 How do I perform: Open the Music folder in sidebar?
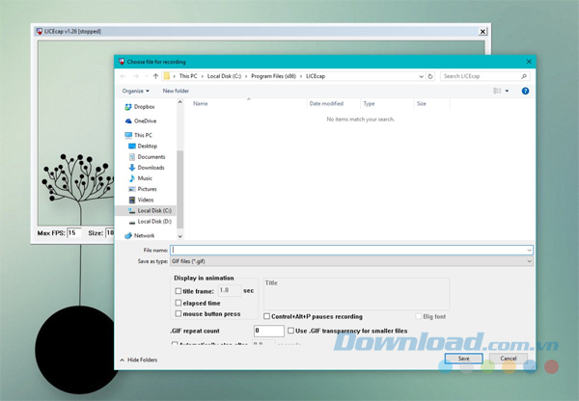[145, 178]
